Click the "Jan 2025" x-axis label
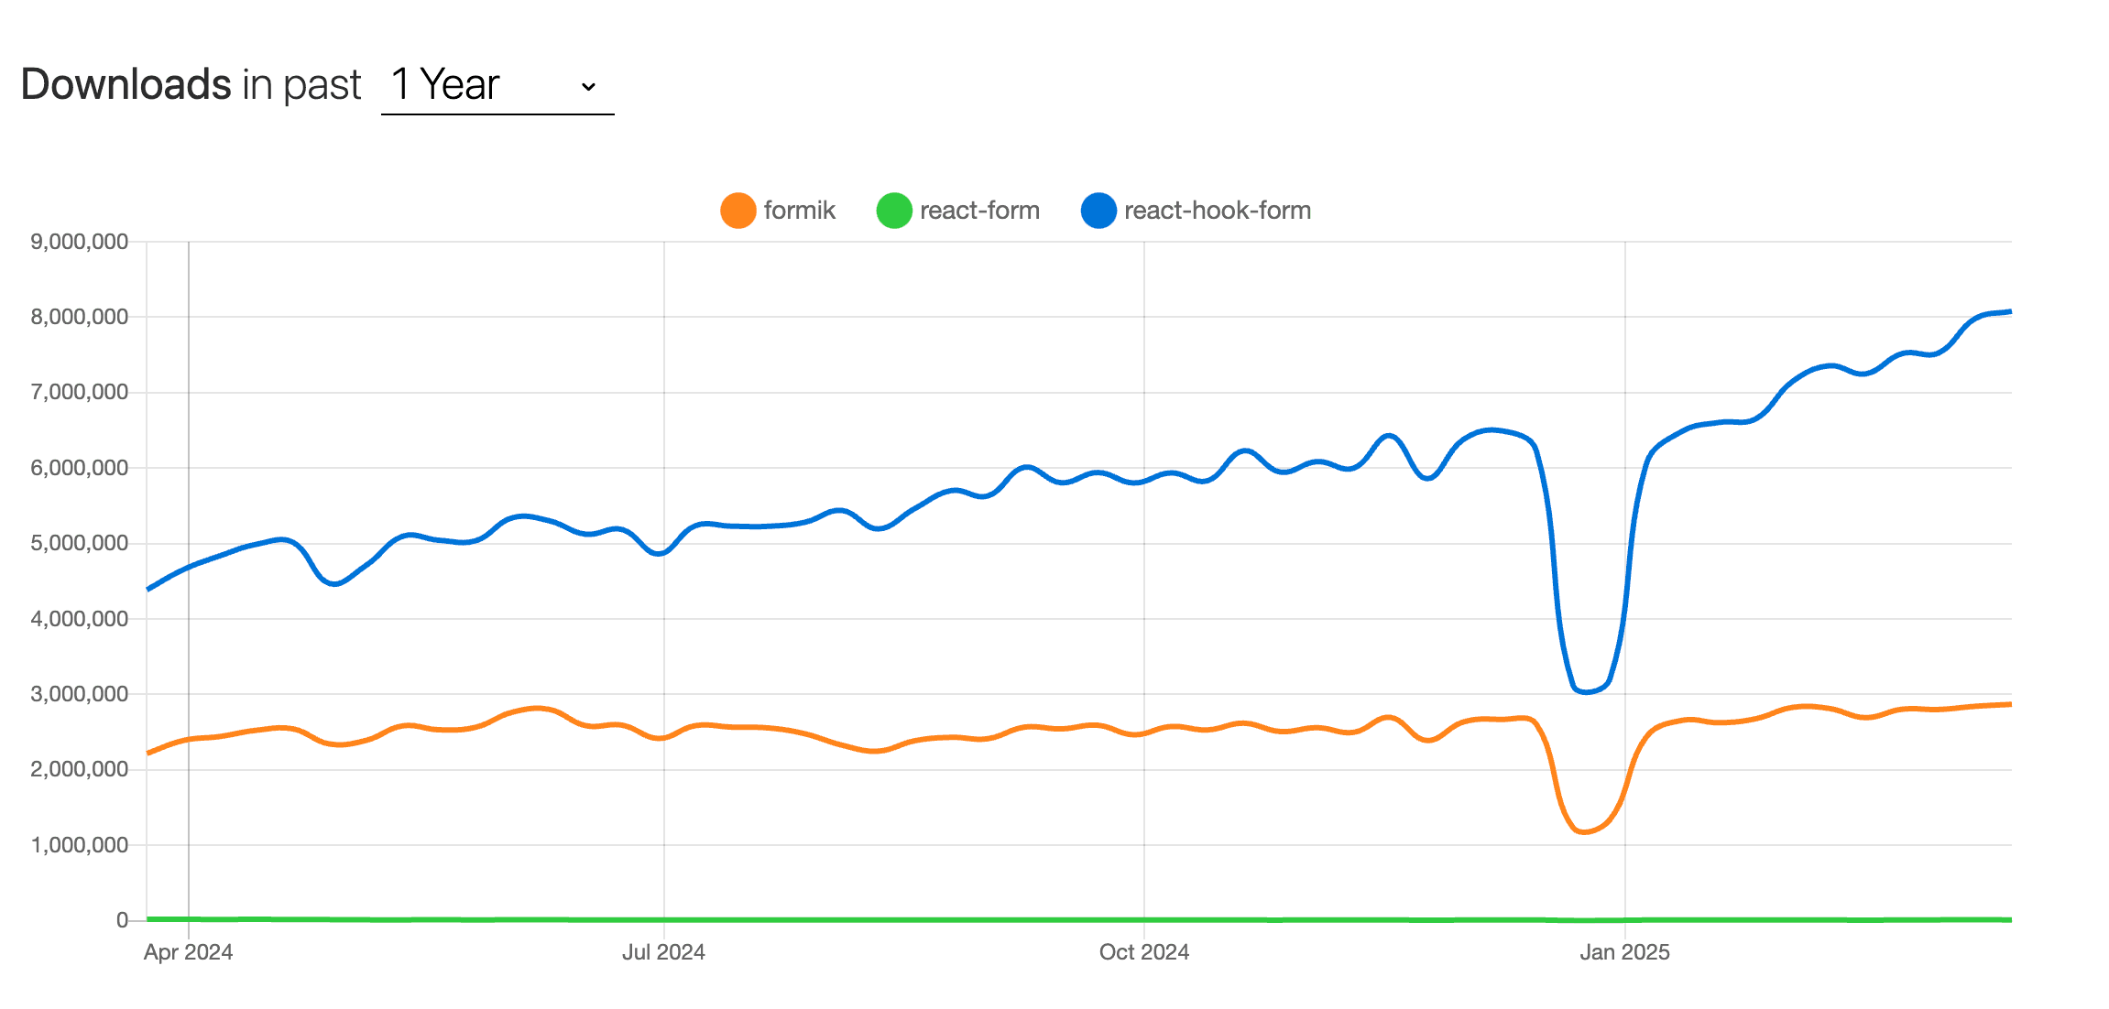 [1624, 952]
